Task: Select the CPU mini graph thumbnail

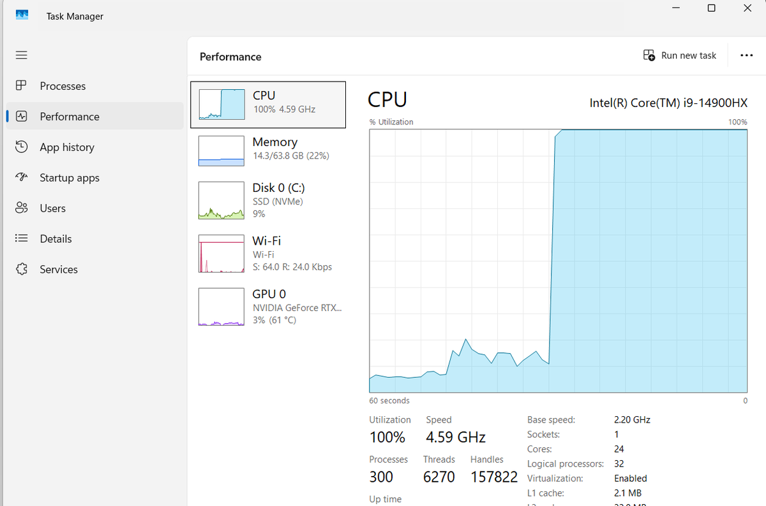Action: click(222, 104)
